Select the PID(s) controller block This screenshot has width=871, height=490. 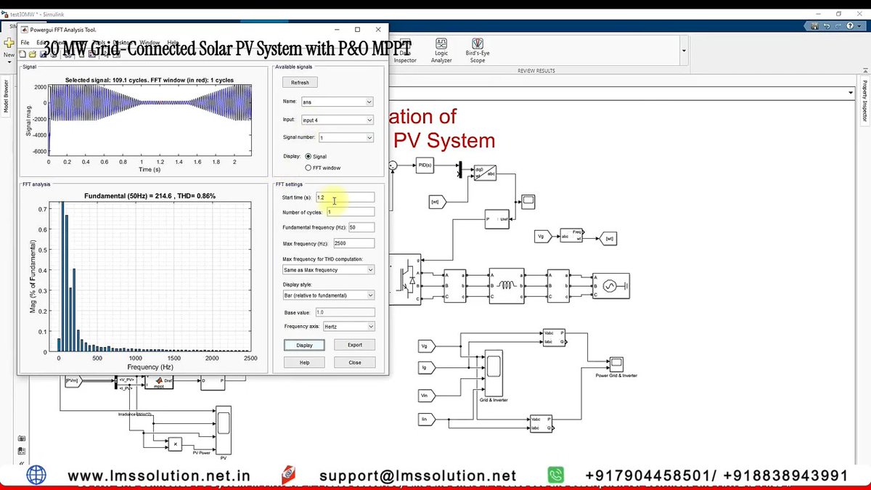pos(425,166)
